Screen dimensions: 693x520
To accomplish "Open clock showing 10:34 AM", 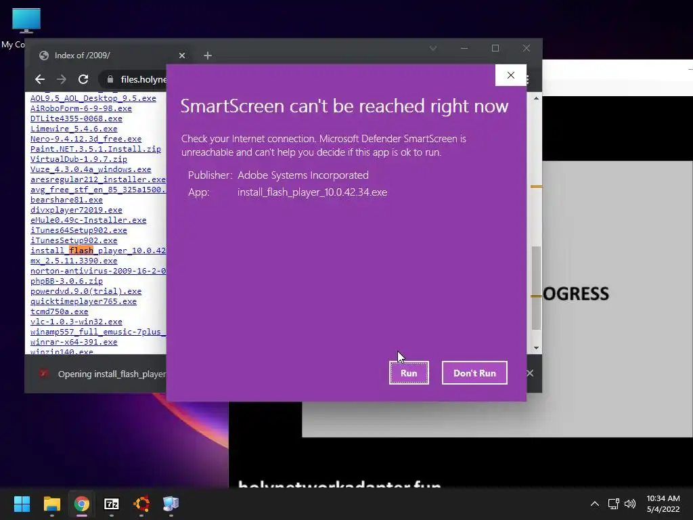I will [x=663, y=504].
